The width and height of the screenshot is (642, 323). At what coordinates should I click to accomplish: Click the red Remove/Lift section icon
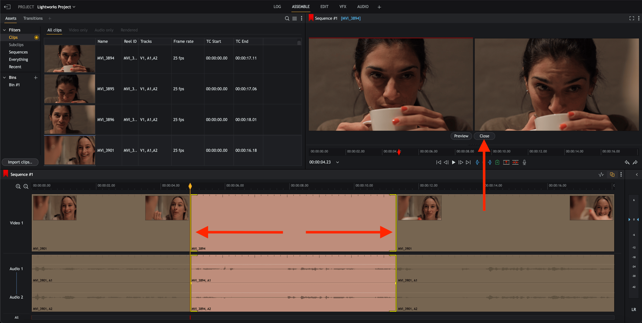[506, 162]
